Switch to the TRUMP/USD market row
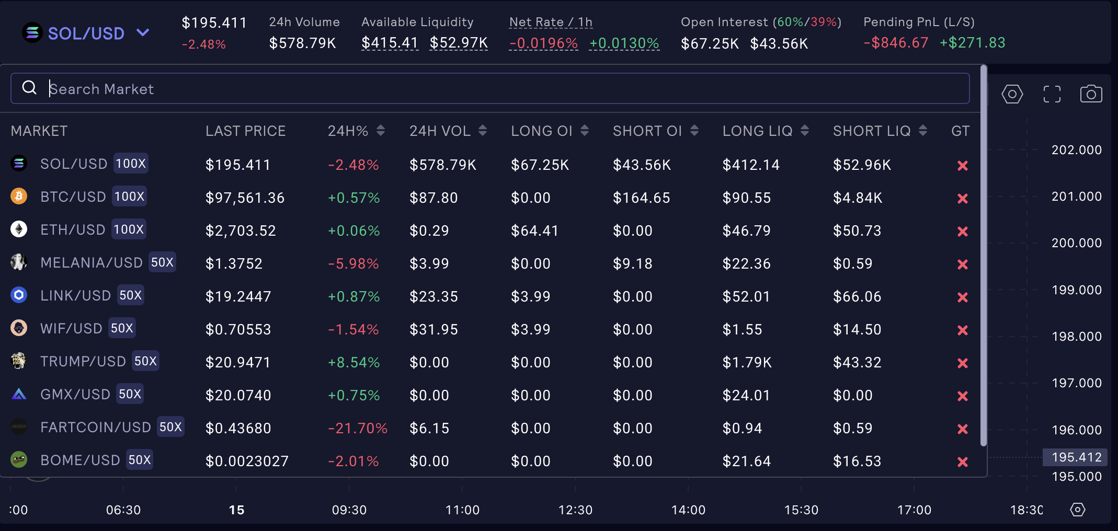This screenshot has height=531, width=1118. [x=82, y=361]
